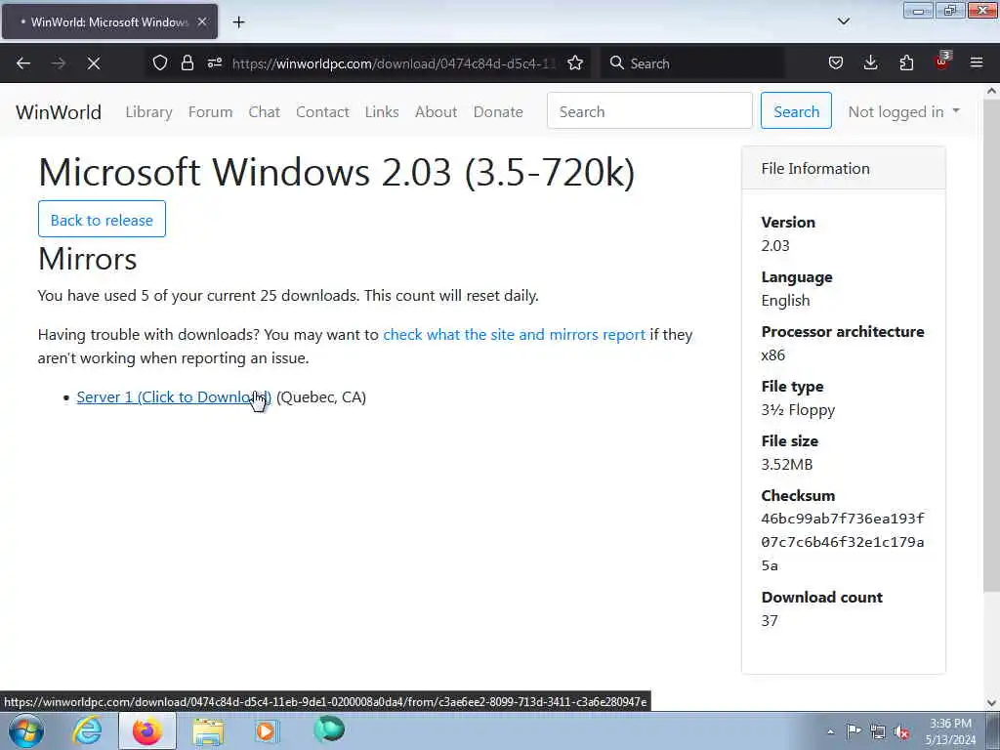Image resolution: width=1000 pixels, height=750 pixels.
Task: Open the Windows Start button
Action: coord(25,730)
